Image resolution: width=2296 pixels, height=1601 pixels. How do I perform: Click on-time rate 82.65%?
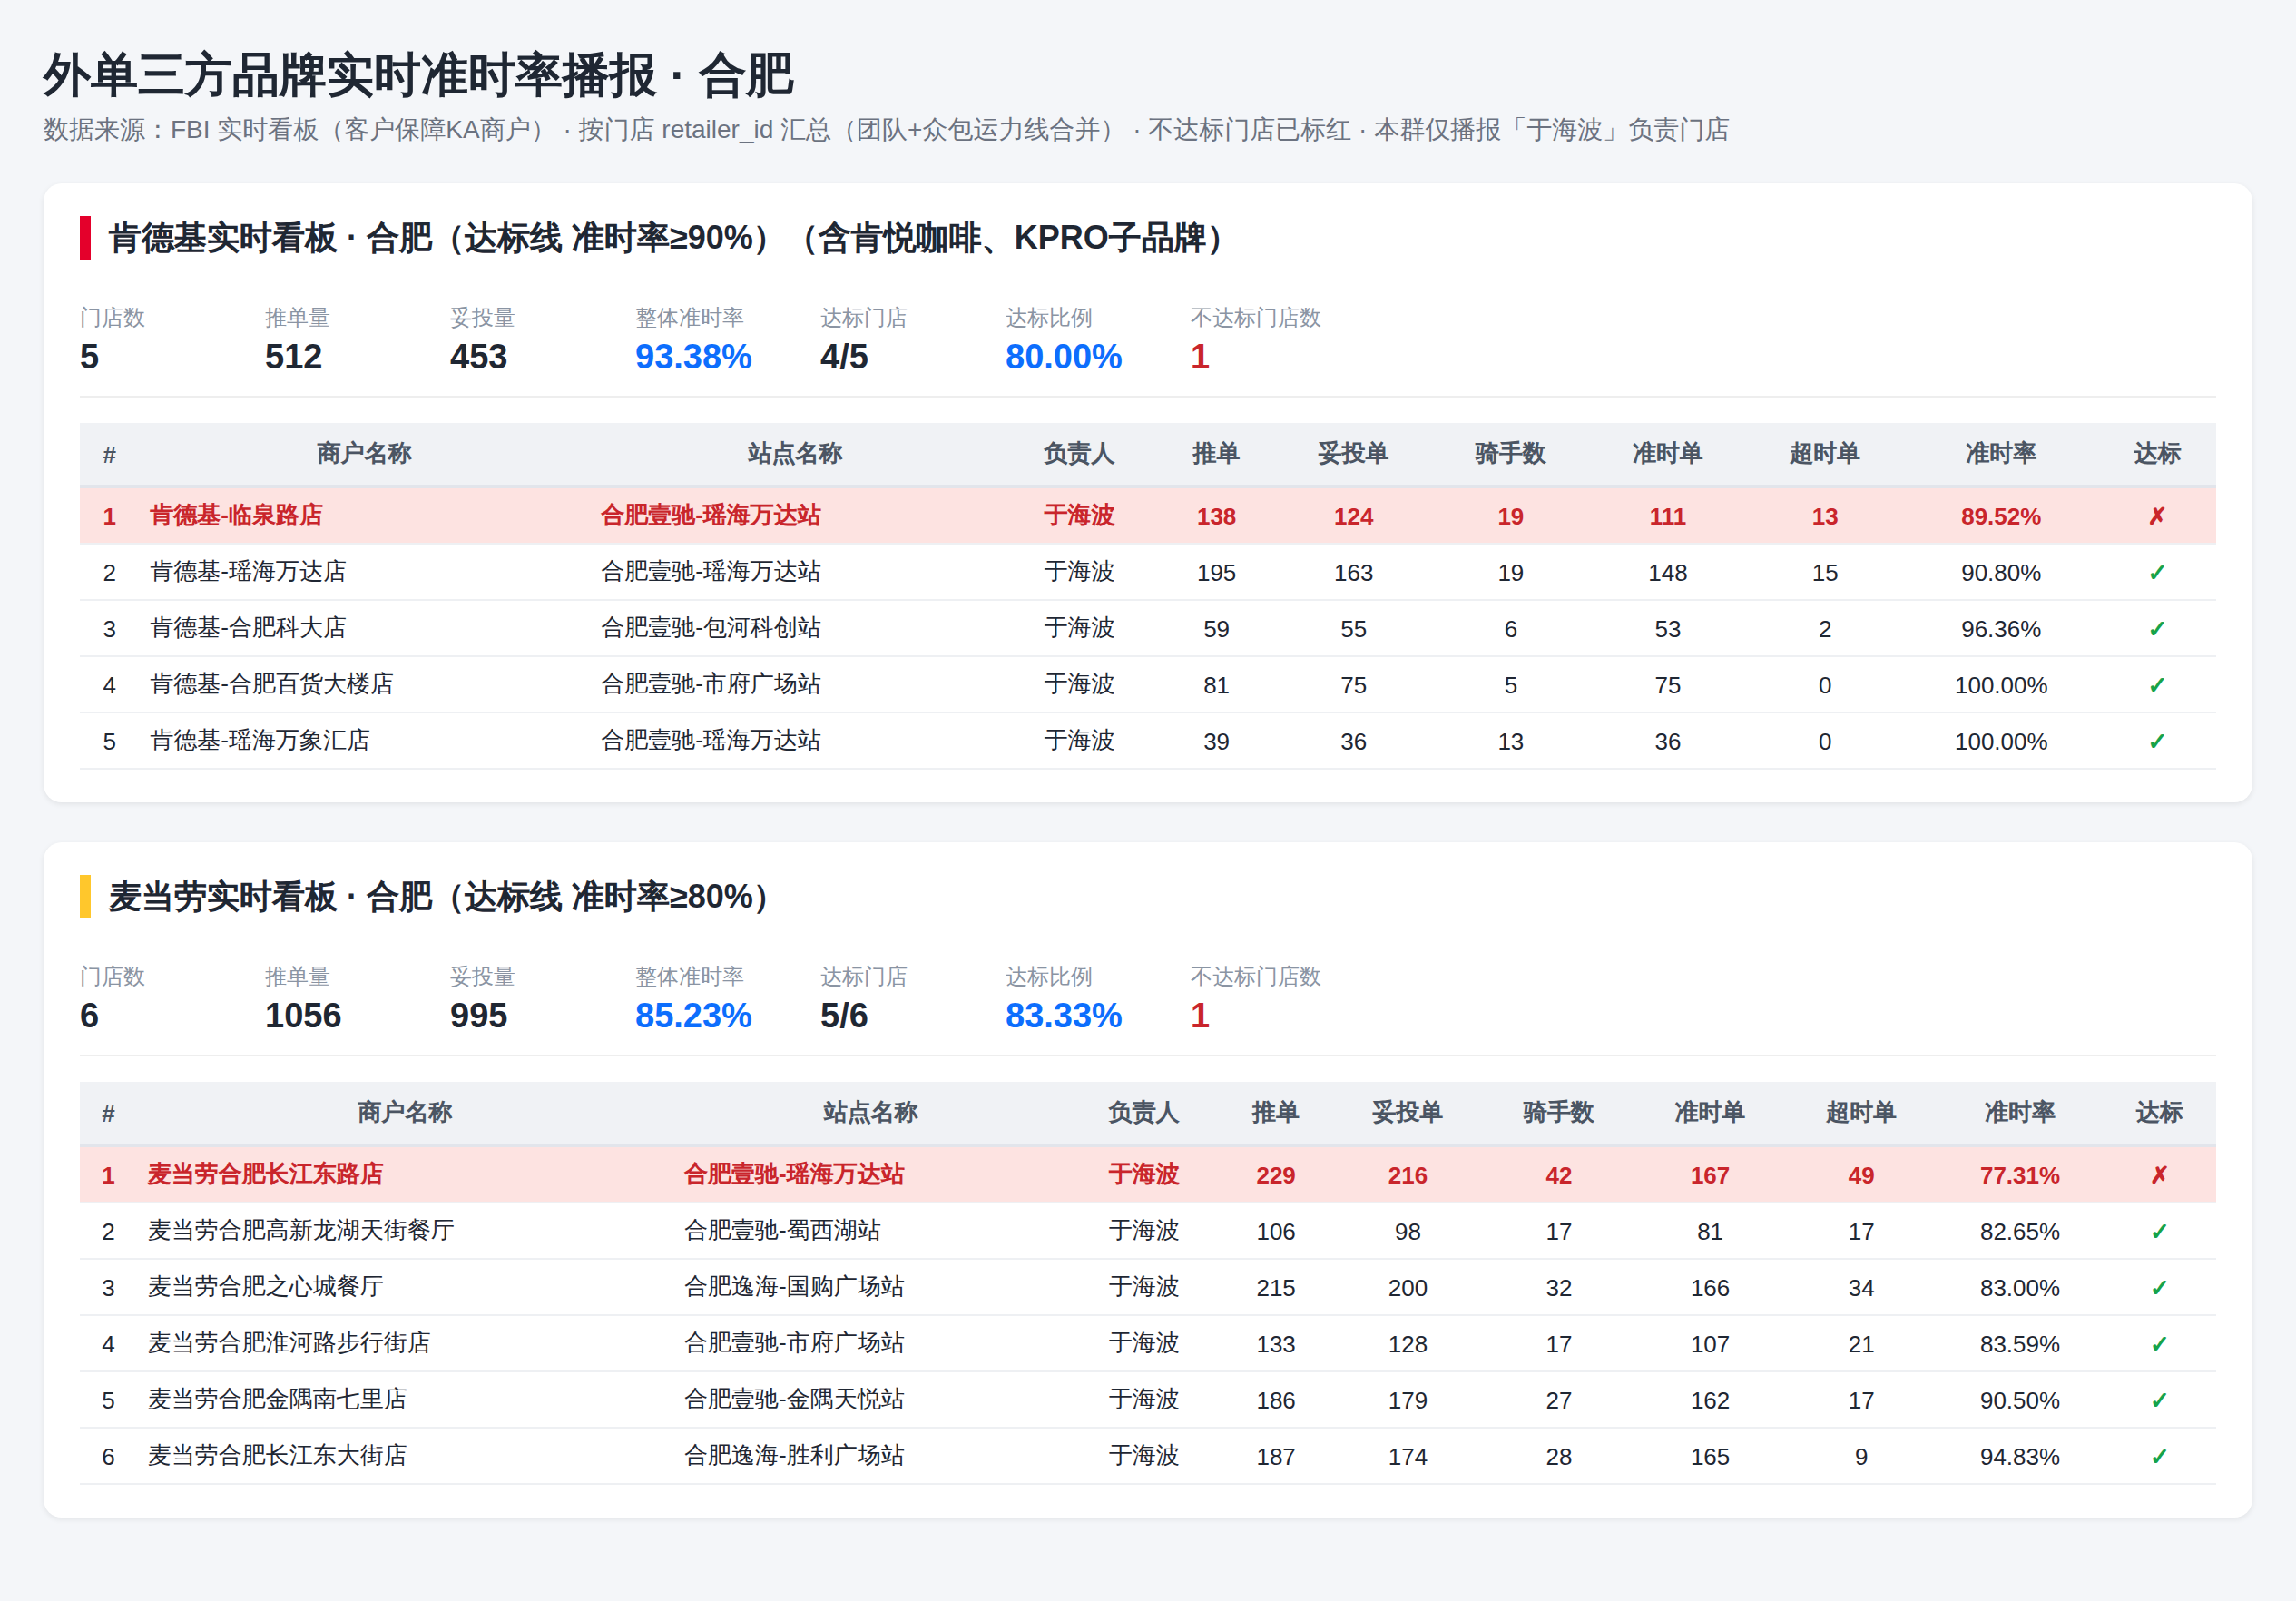click(x=2019, y=1232)
